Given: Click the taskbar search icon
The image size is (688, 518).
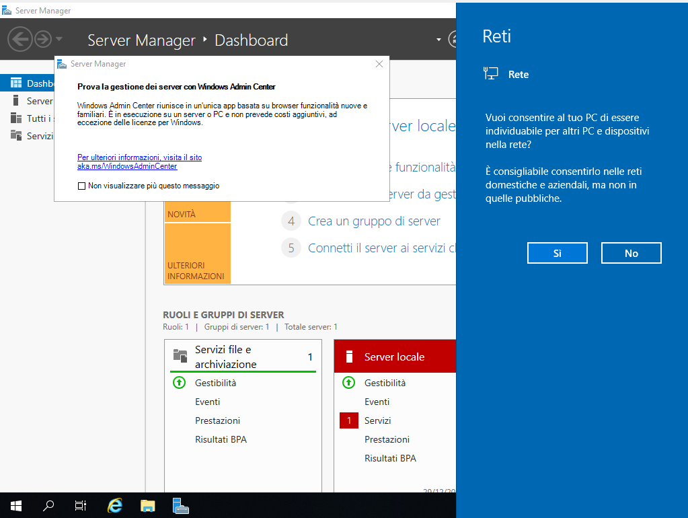Looking at the screenshot, I should [x=48, y=506].
